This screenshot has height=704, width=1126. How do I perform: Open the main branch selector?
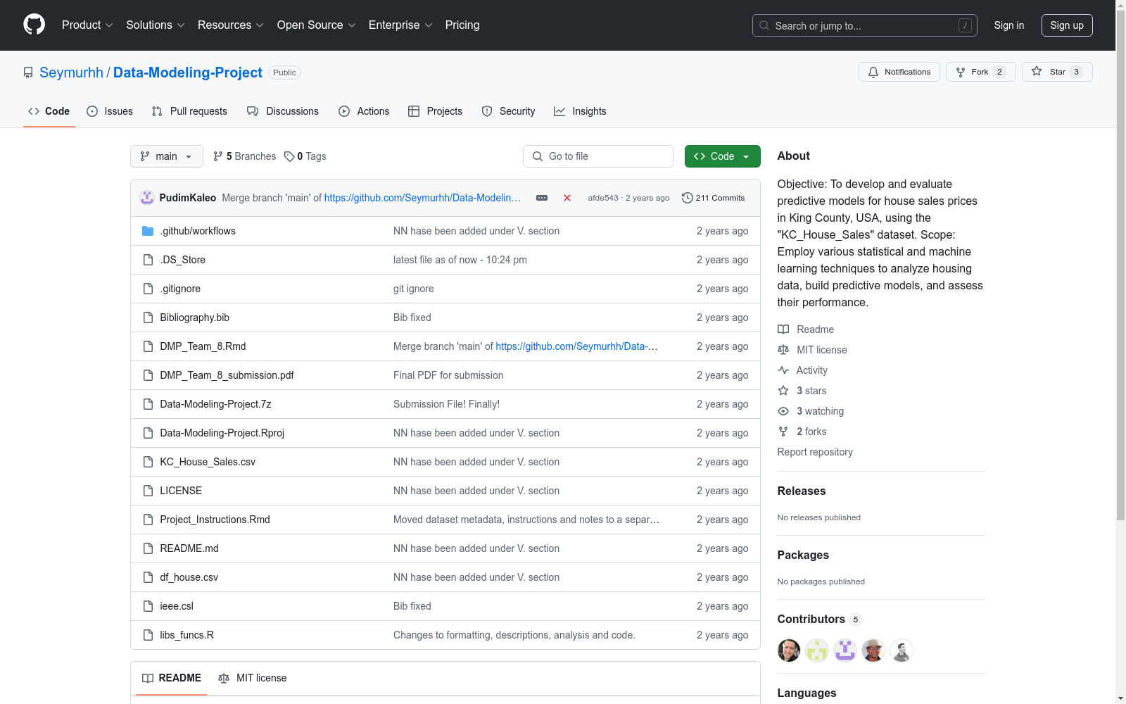point(167,156)
